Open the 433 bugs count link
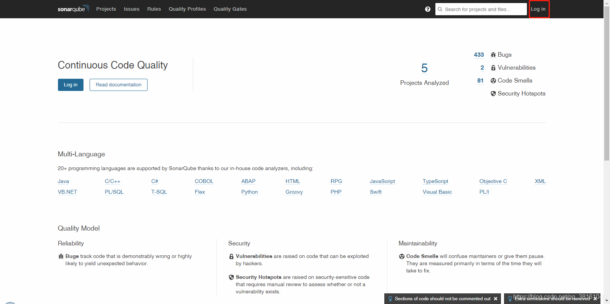The image size is (610, 304). click(479, 55)
